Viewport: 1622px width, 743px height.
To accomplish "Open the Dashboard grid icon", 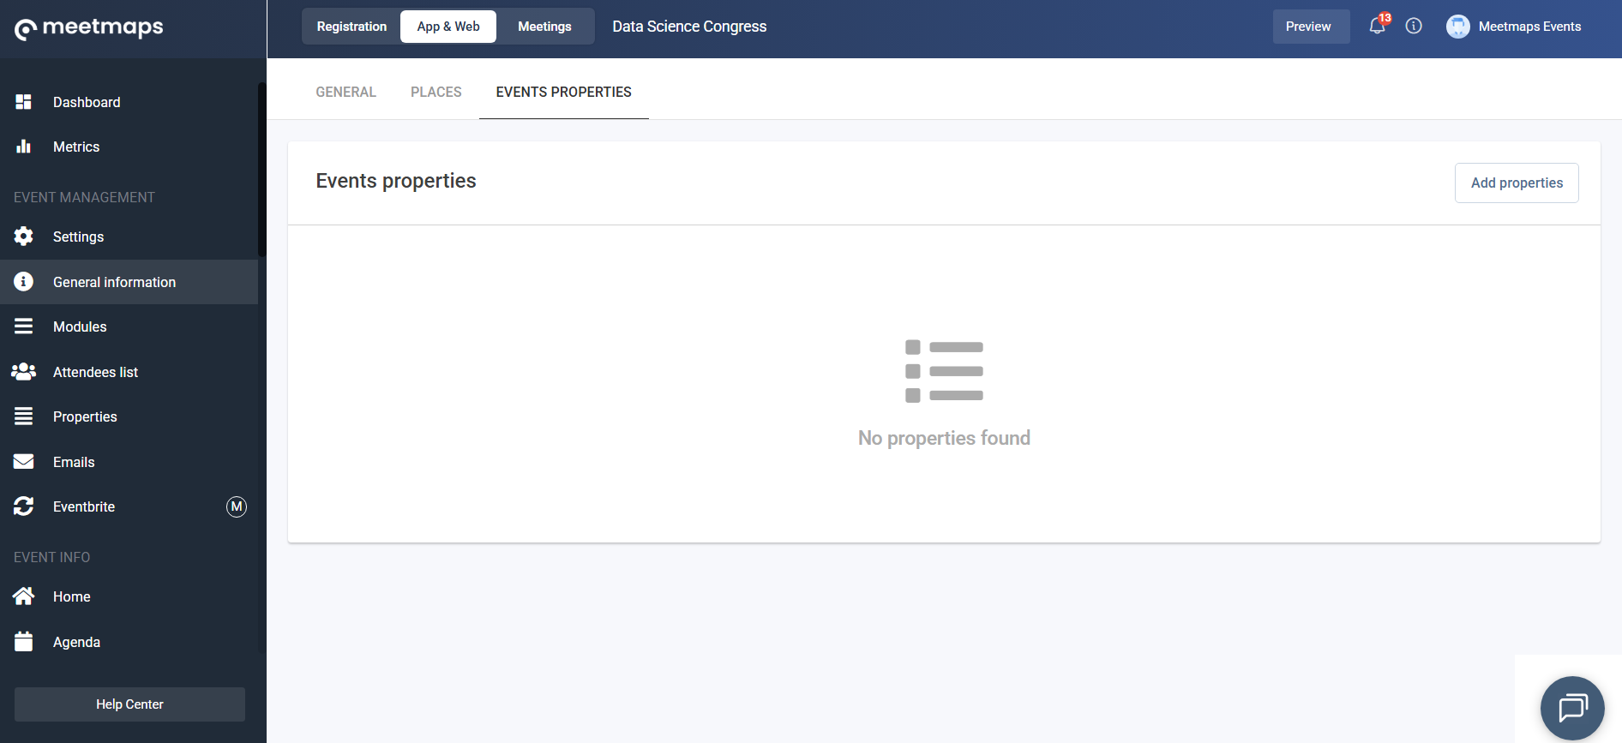I will coord(24,102).
